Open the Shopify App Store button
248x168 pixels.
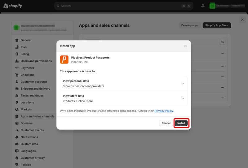[217, 25]
